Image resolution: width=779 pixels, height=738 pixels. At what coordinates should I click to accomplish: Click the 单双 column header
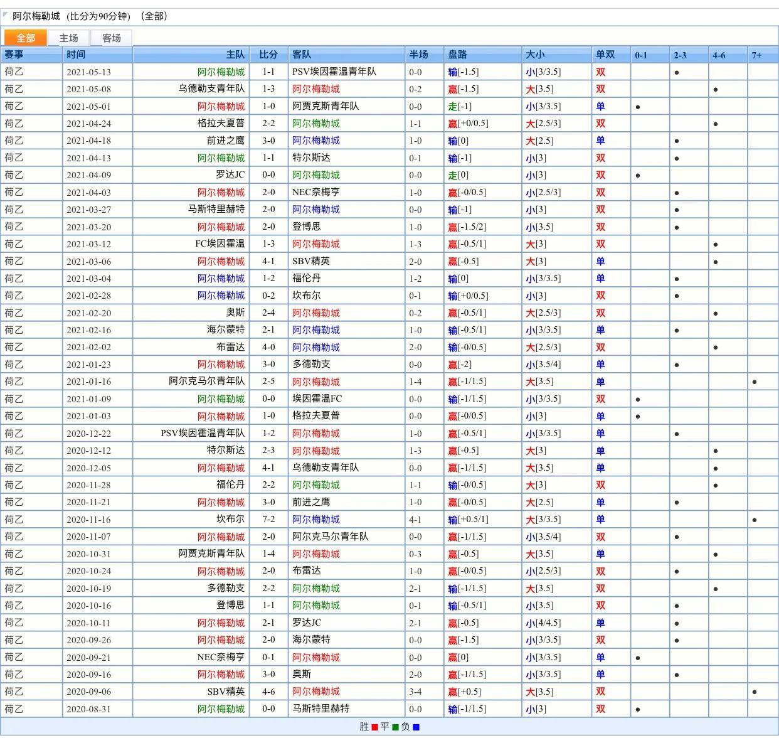coord(605,55)
